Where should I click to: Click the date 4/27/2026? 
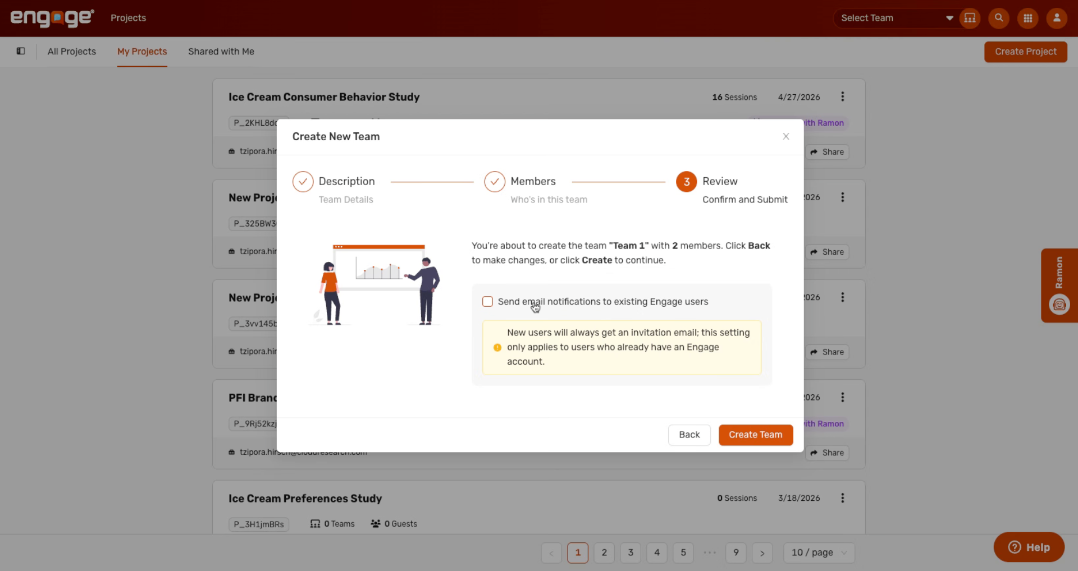799,97
